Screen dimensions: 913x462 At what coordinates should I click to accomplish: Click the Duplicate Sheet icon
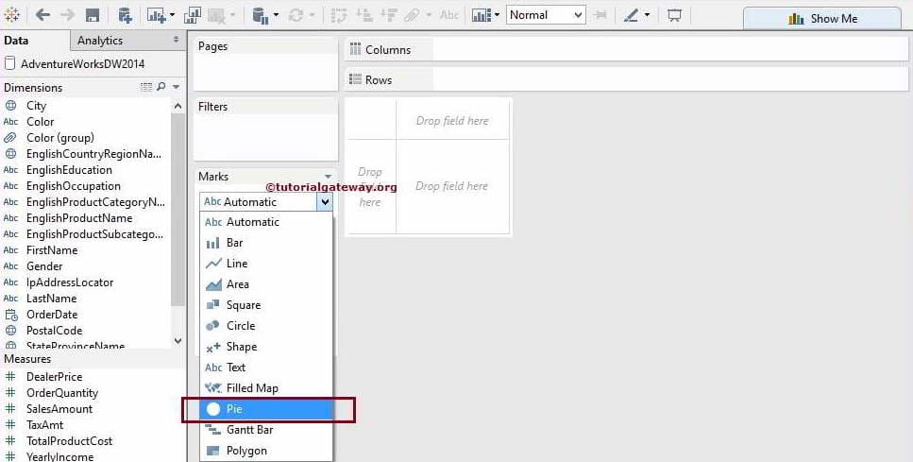coord(193,15)
